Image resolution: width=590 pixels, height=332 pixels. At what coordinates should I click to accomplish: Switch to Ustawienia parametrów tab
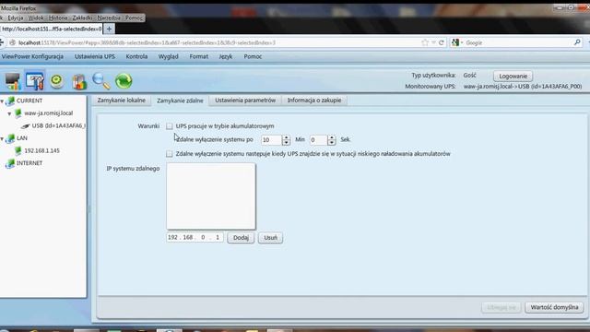245,101
